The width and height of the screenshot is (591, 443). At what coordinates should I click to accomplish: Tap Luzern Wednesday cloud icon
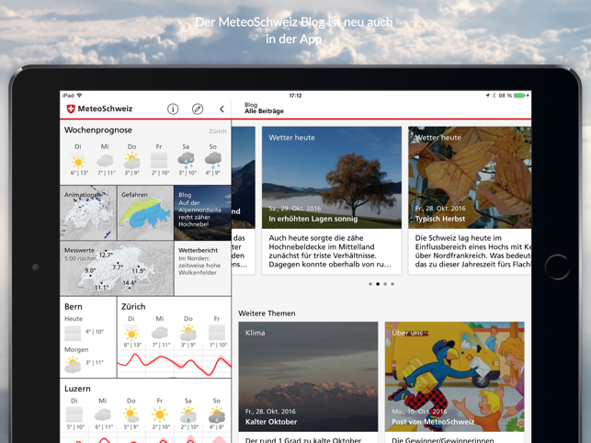tap(103, 415)
